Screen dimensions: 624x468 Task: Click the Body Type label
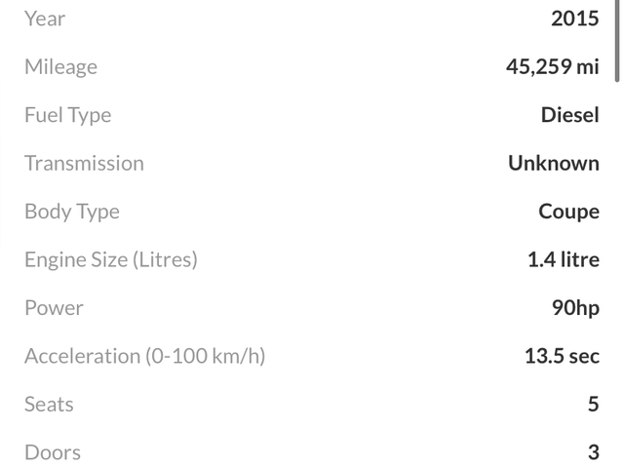(71, 212)
